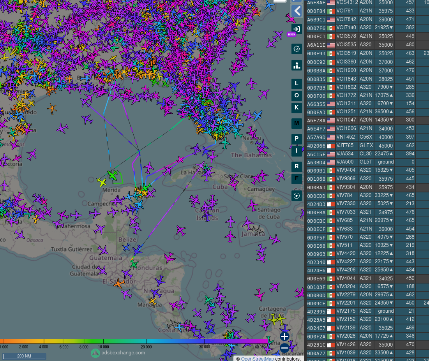Click the US flag in VNT452 row
Image resolution: width=429 pixels, height=361 pixels.
tap(331, 137)
